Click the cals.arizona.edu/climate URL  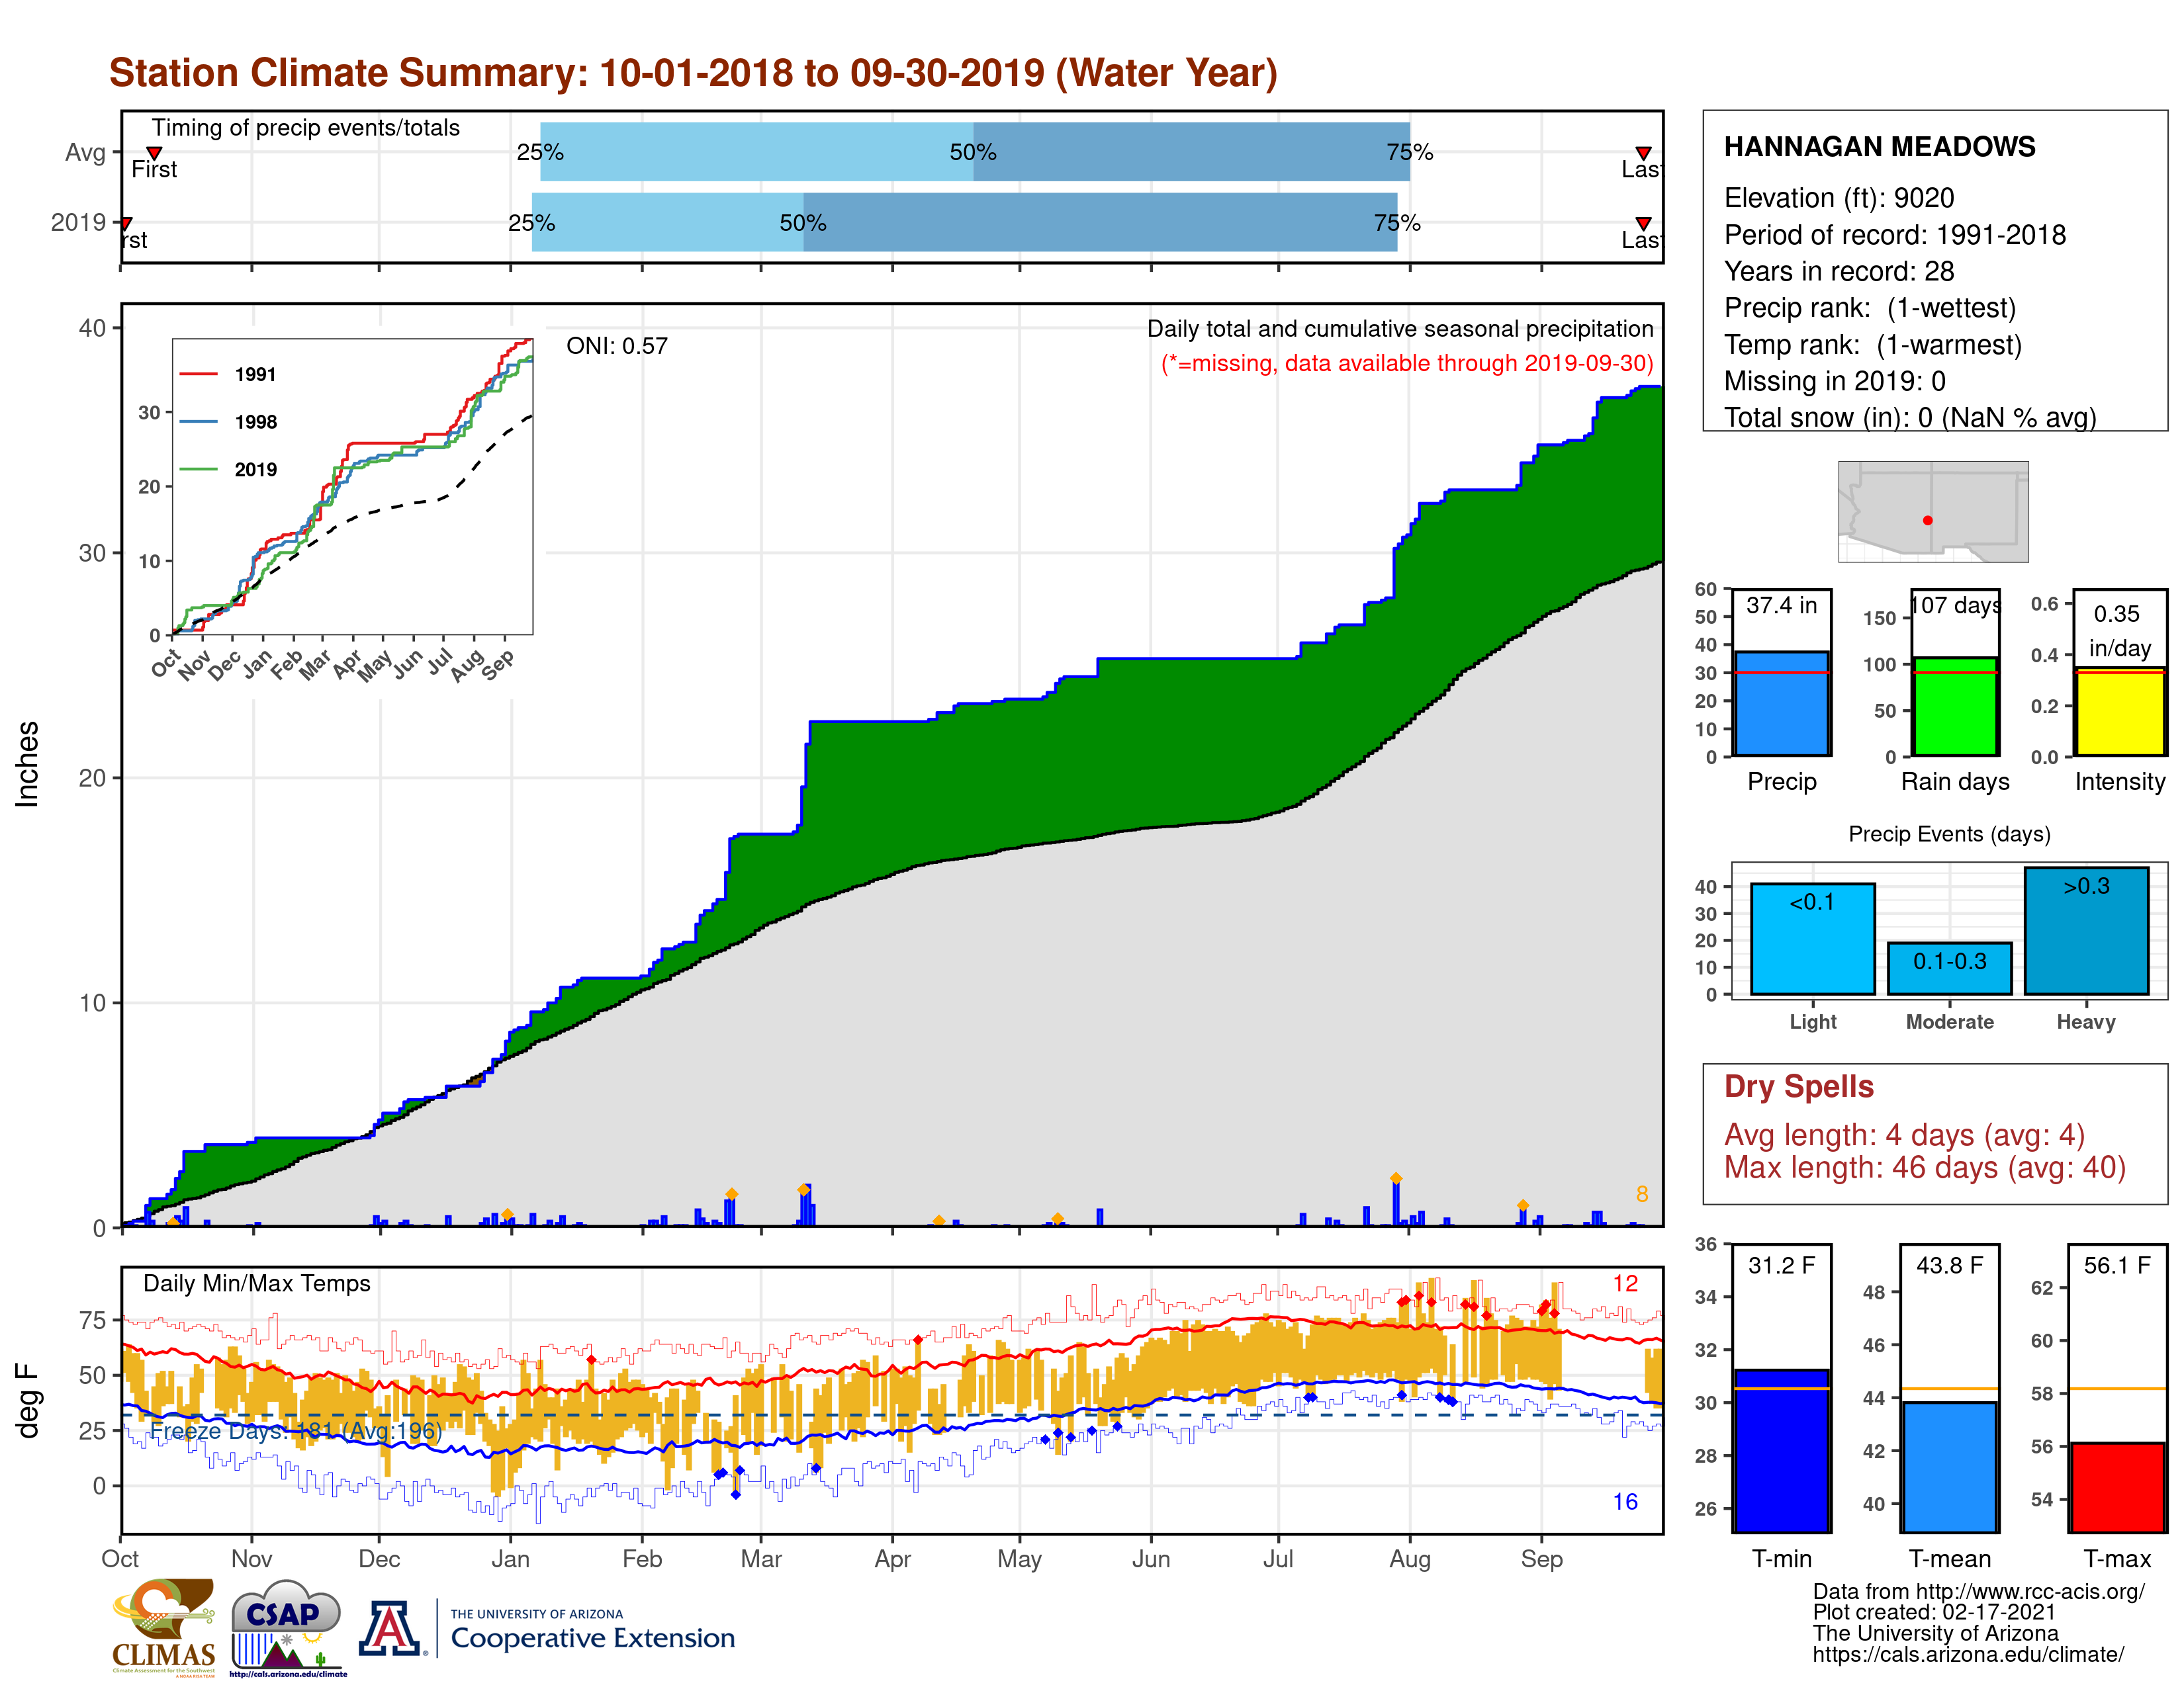(1968, 1655)
